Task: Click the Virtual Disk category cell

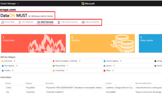Action: tap(30, 92)
